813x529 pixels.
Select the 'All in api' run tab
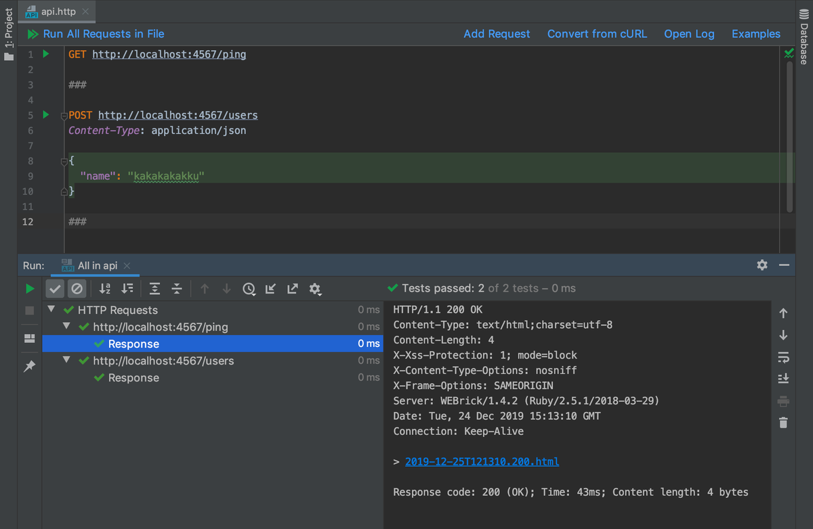[97, 265]
